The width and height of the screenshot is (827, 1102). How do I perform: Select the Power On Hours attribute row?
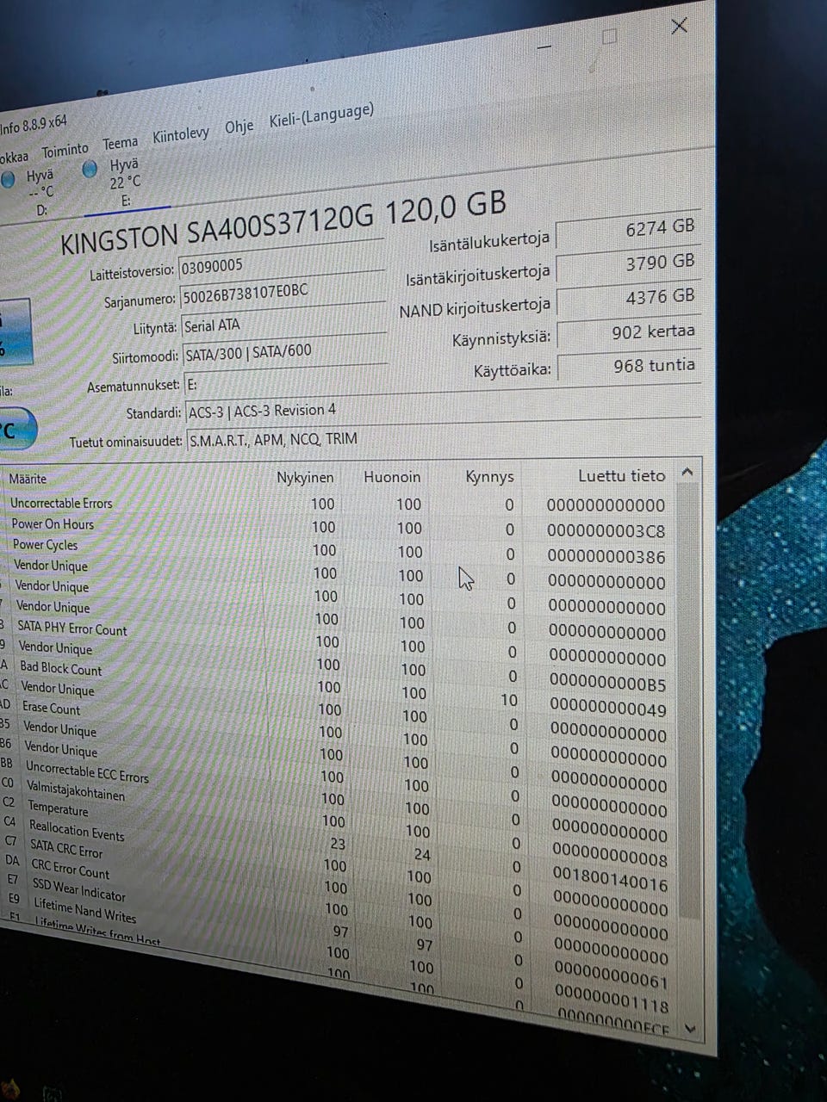[x=339, y=527]
